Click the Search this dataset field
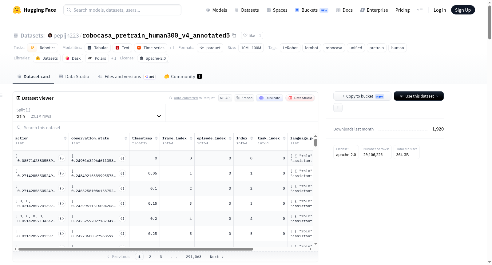 tap(165, 127)
